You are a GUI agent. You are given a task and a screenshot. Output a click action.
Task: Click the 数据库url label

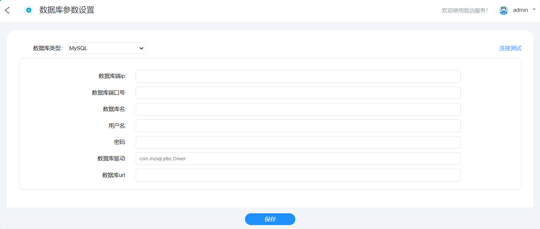(x=114, y=175)
